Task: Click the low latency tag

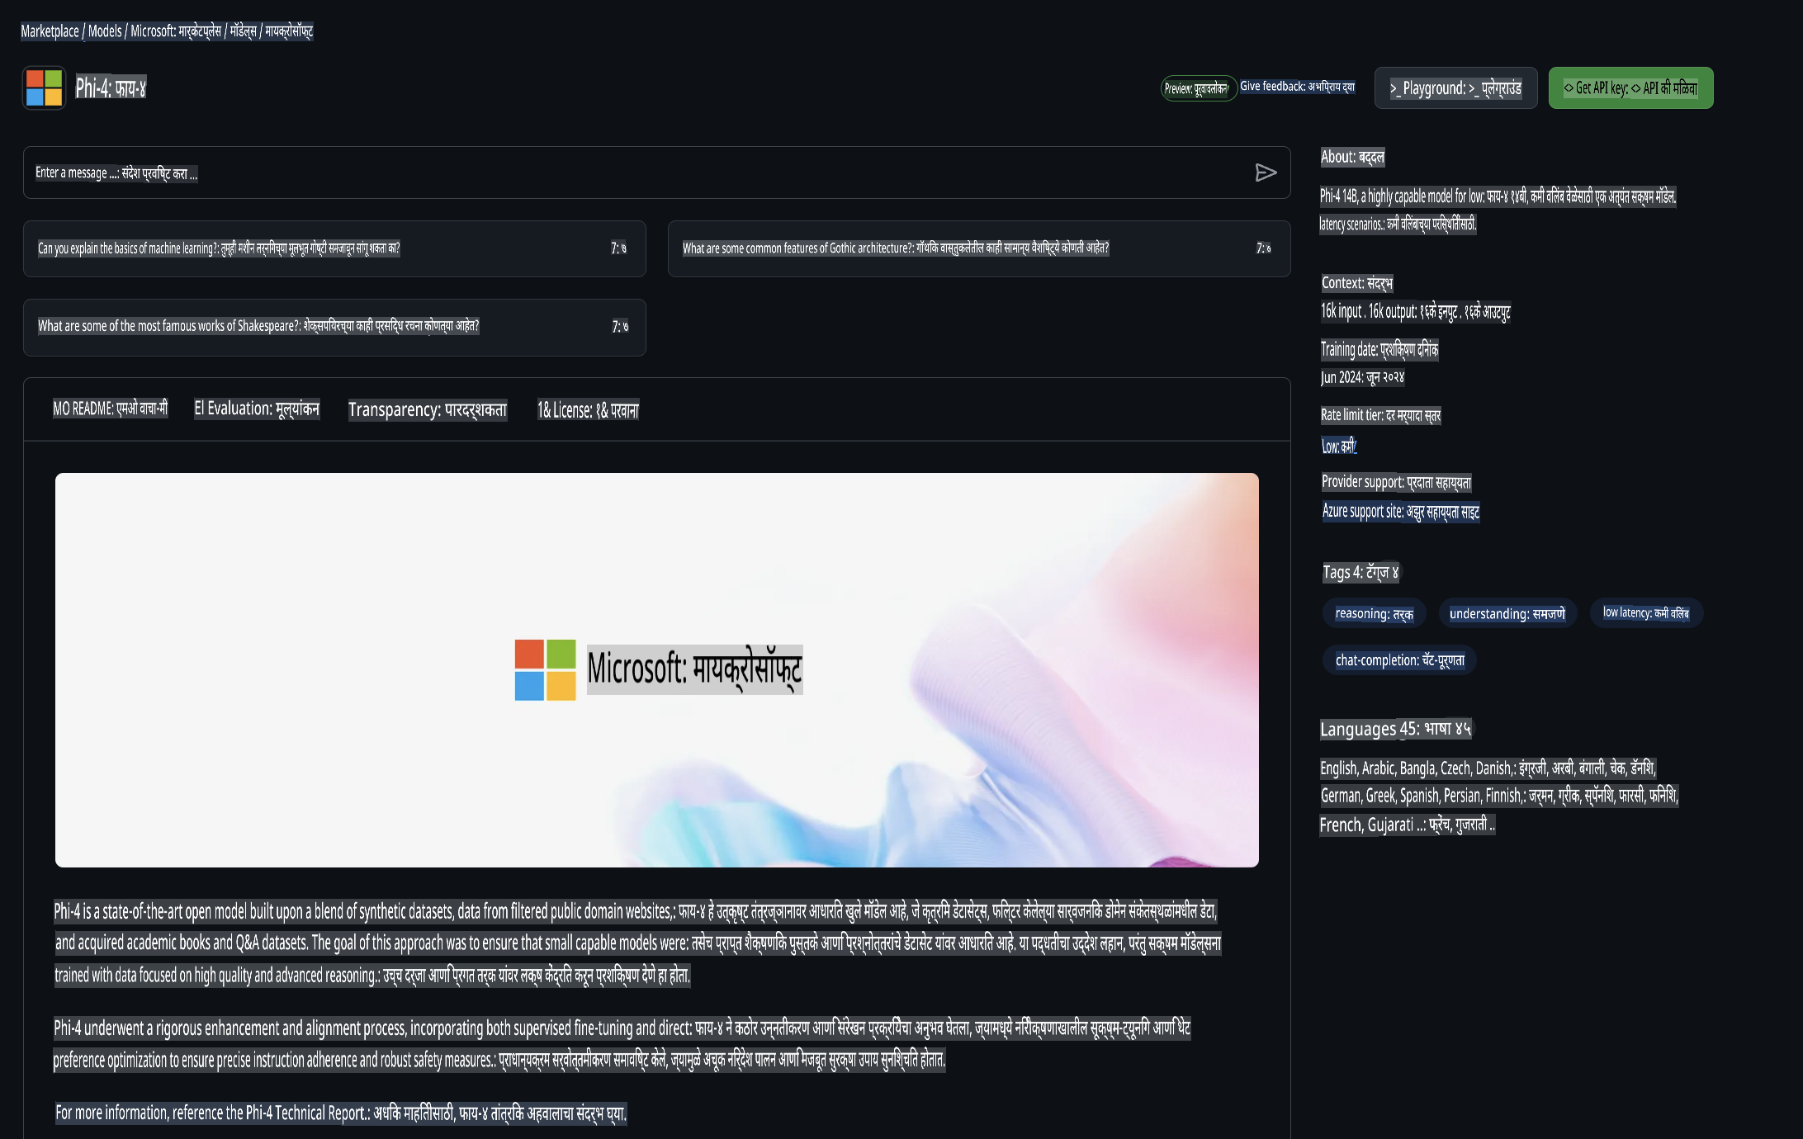Action: point(1646,612)
